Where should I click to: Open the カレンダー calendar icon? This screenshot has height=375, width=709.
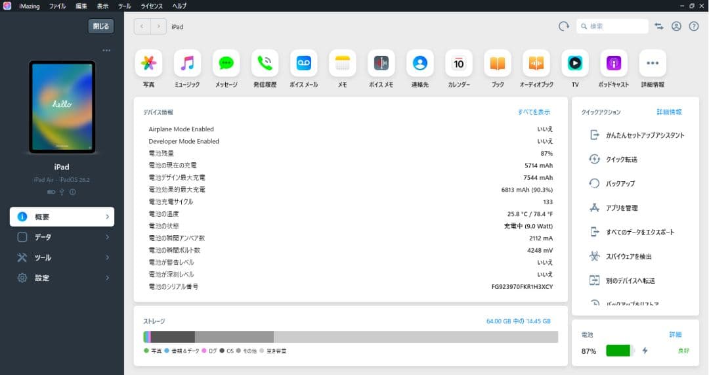pos(458,63)
